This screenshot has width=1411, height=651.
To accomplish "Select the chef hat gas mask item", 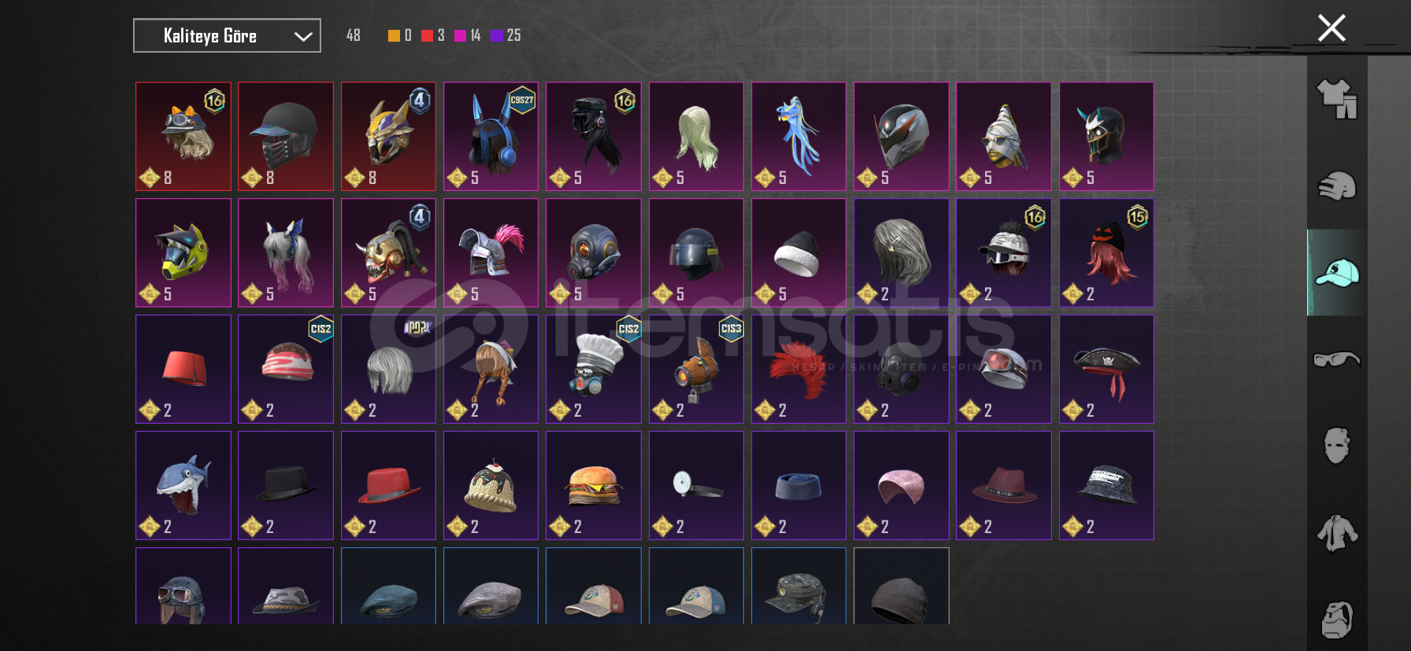I will (594, 369).
